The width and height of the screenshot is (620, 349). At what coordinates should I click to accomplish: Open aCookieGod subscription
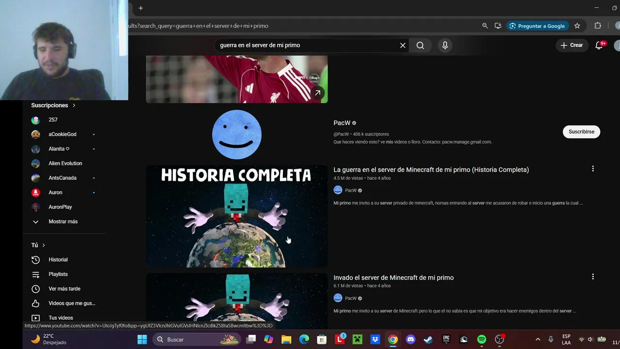point(63,134)
